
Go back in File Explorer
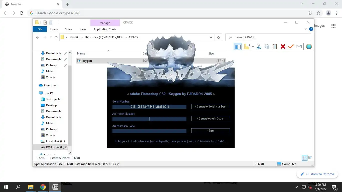(38, 37)
